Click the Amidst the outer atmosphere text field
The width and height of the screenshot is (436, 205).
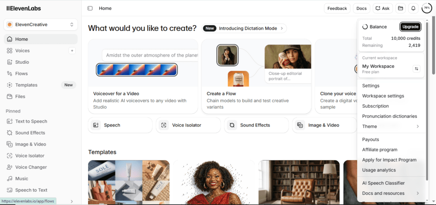click(x=150, y=56)
